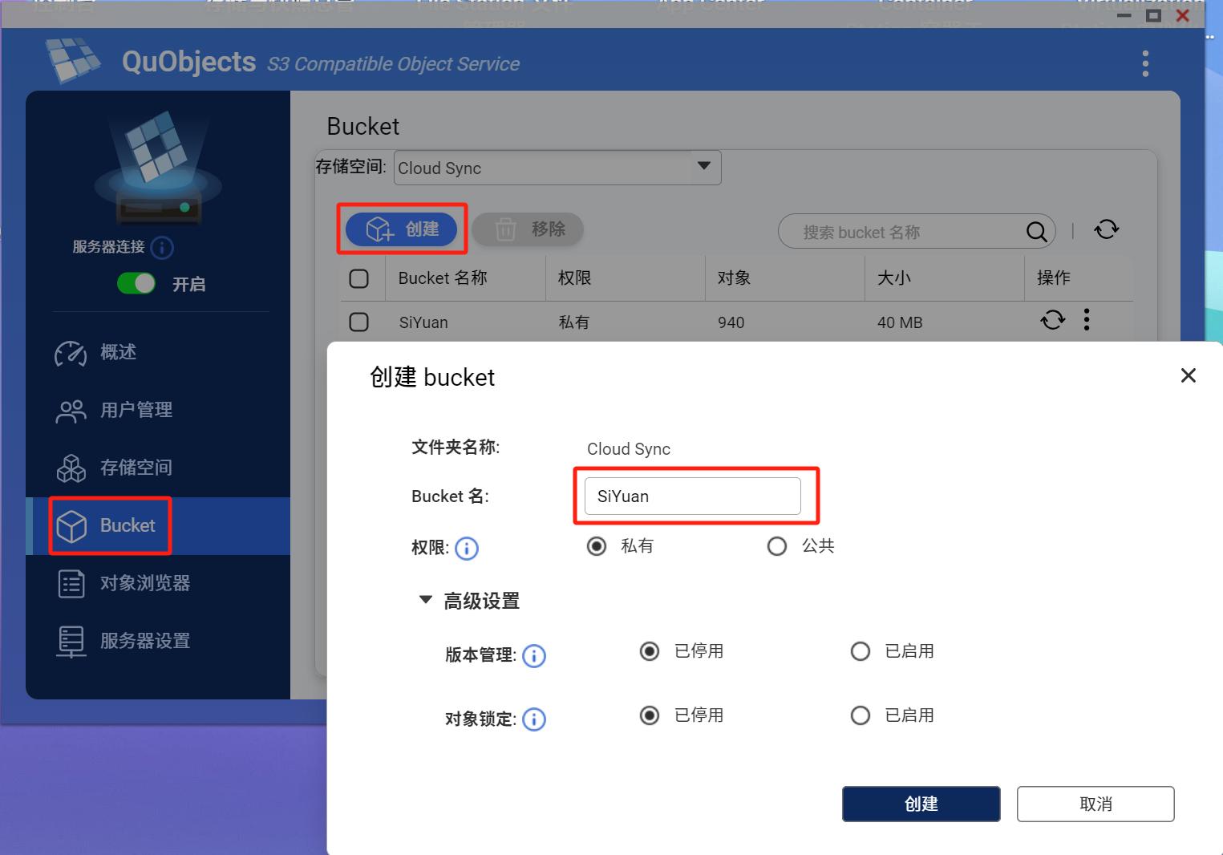The width and height of the screenshot is (1223, 855).
Task: Click the 对象锁定 info icon
Action: (534, 719)
